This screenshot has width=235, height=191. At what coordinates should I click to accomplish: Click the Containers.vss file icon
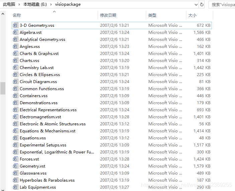point(15,96)
